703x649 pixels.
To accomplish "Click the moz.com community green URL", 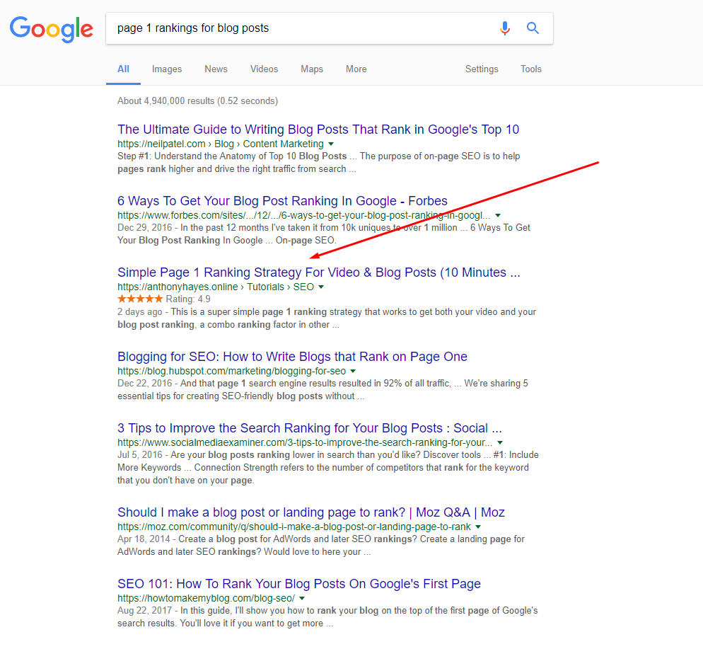I will pos(294,527).
